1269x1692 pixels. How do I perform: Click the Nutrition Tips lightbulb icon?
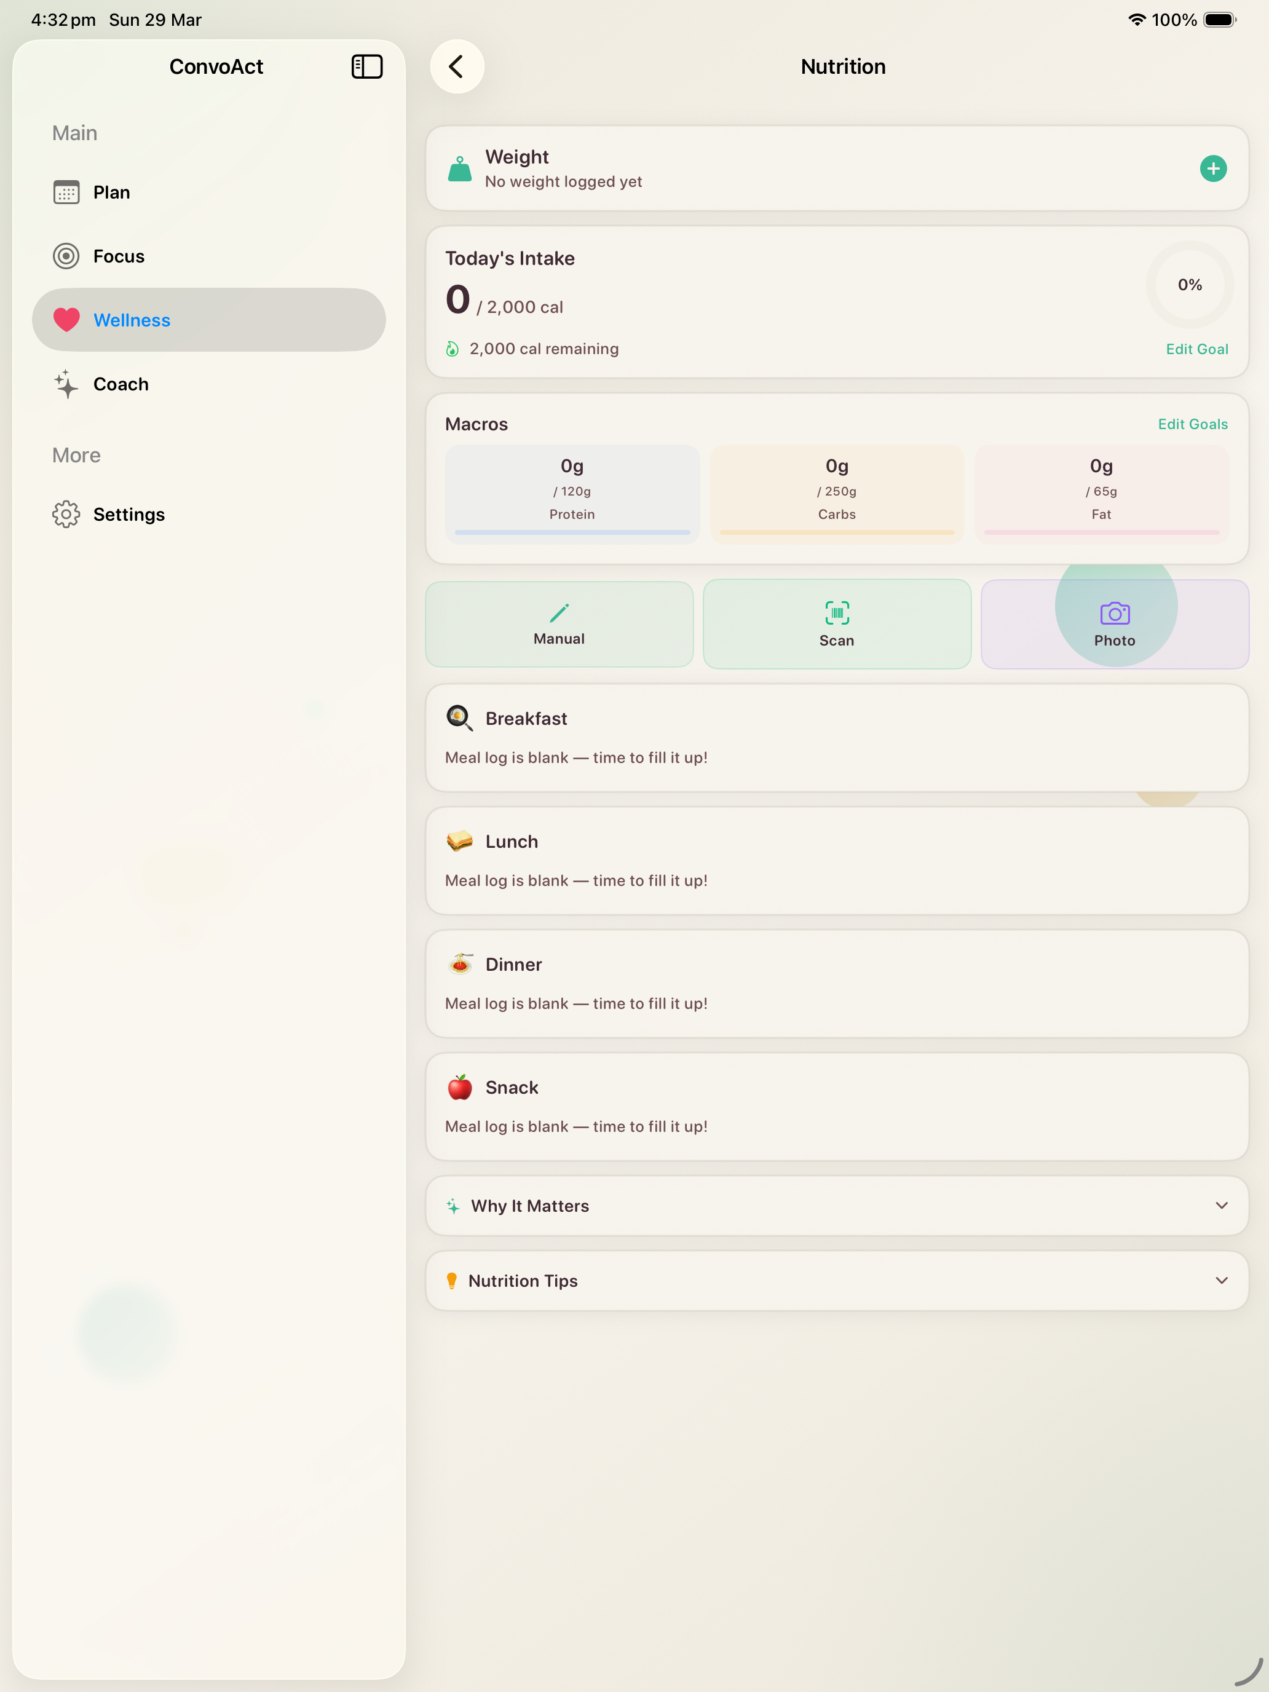[x=451, y=1281]
